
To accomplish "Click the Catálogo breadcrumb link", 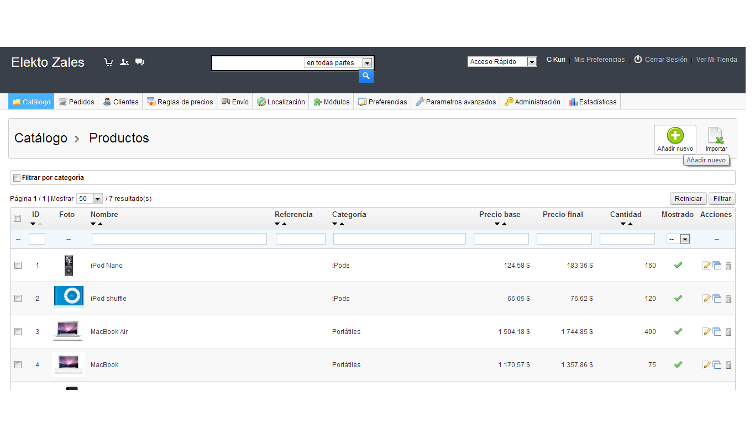I will 41,138.
